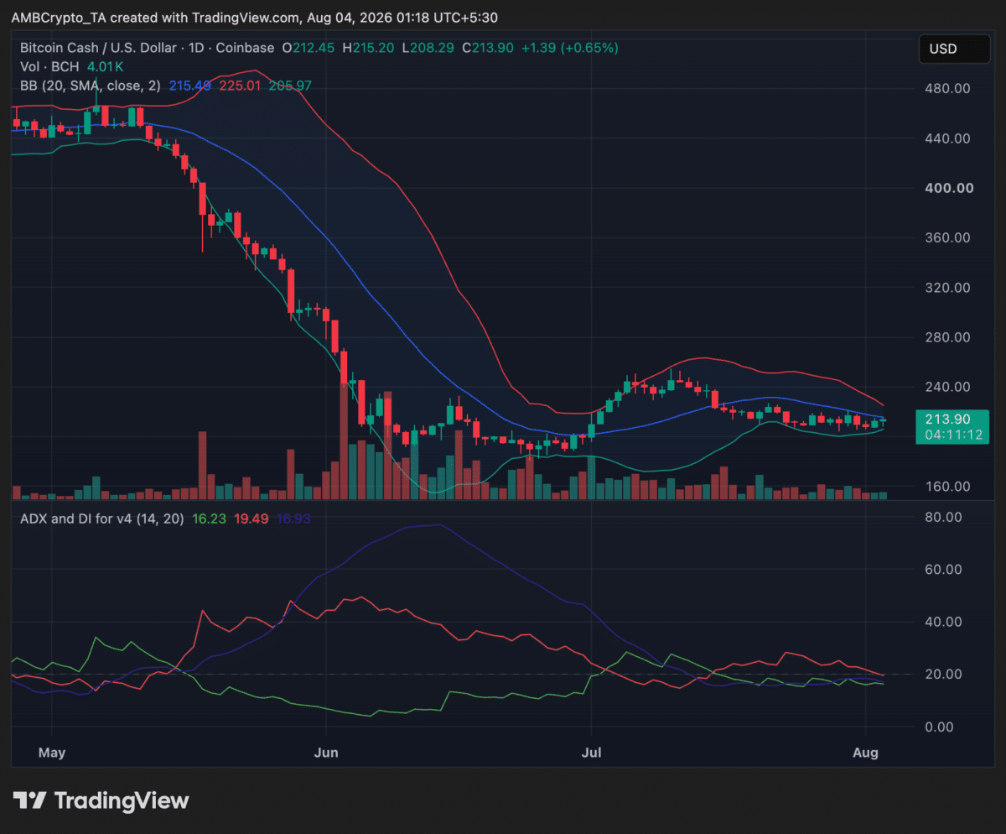The width and height of the screenshot is (1006, 834).
Task: Click the 160.00 price axis label
Action: 948,487
